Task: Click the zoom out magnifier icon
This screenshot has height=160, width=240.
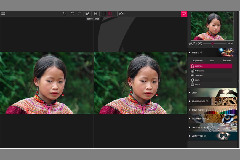Action: point(190,44)
